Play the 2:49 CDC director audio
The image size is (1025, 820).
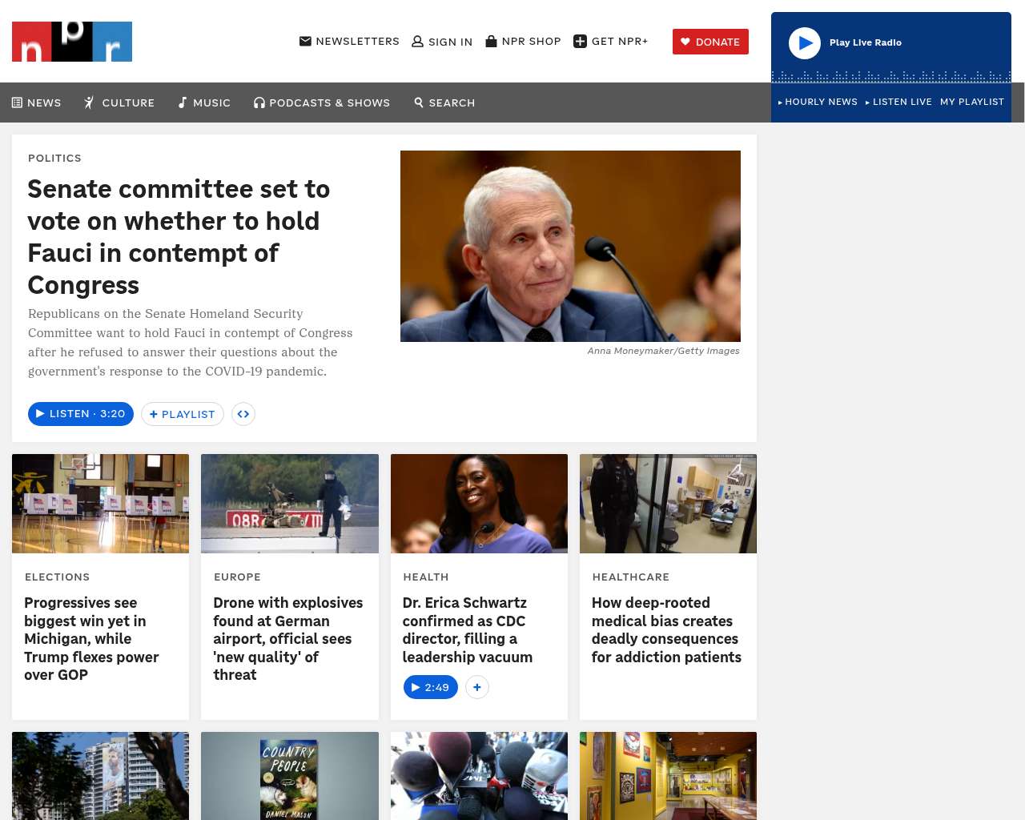point(431,687)
